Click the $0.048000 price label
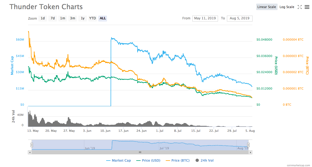Viewport: 312px width, 167px height. [x=264, y=40]
